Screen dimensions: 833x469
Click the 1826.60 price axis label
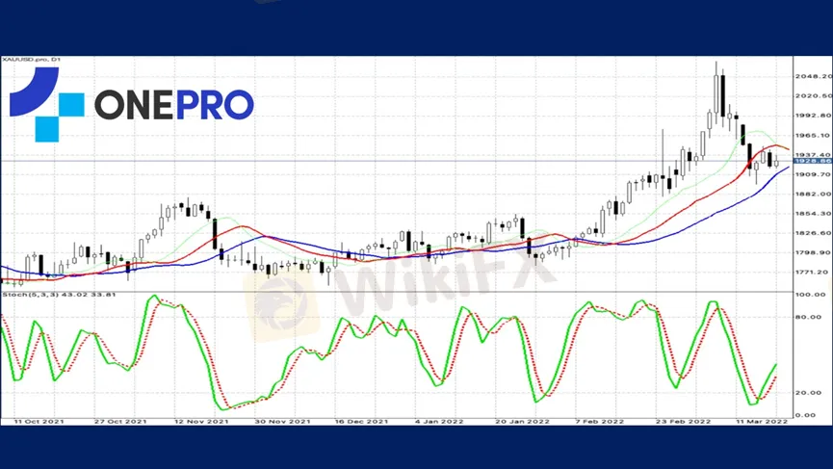pos(814,233)
